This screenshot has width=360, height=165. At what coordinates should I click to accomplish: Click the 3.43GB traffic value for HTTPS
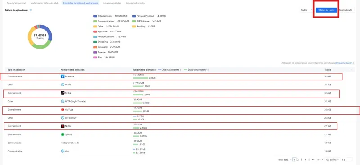pyautogui.click(x=328, y=85)
